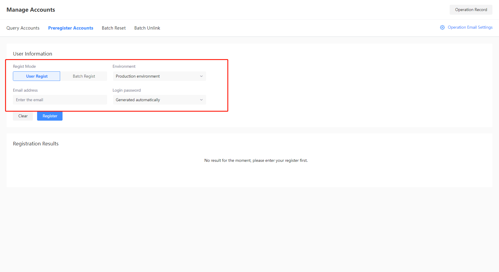
Task: Click the gear icon beside Operation Email Settings
Action: [442, 27]
